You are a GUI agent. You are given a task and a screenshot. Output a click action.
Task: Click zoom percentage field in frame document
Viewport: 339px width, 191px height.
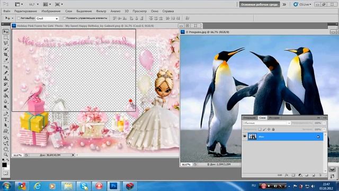[17, 155]
